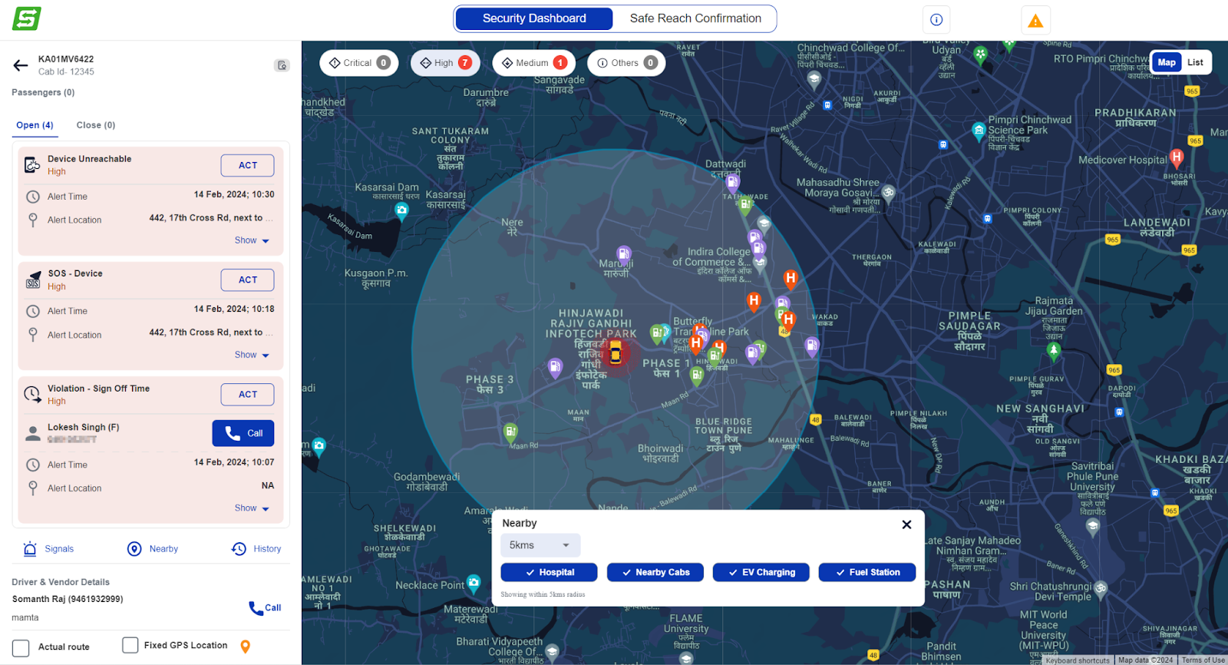Filter alerts by Critical severity
This screenshot has width=1228, height=665.
pos(358,63)
